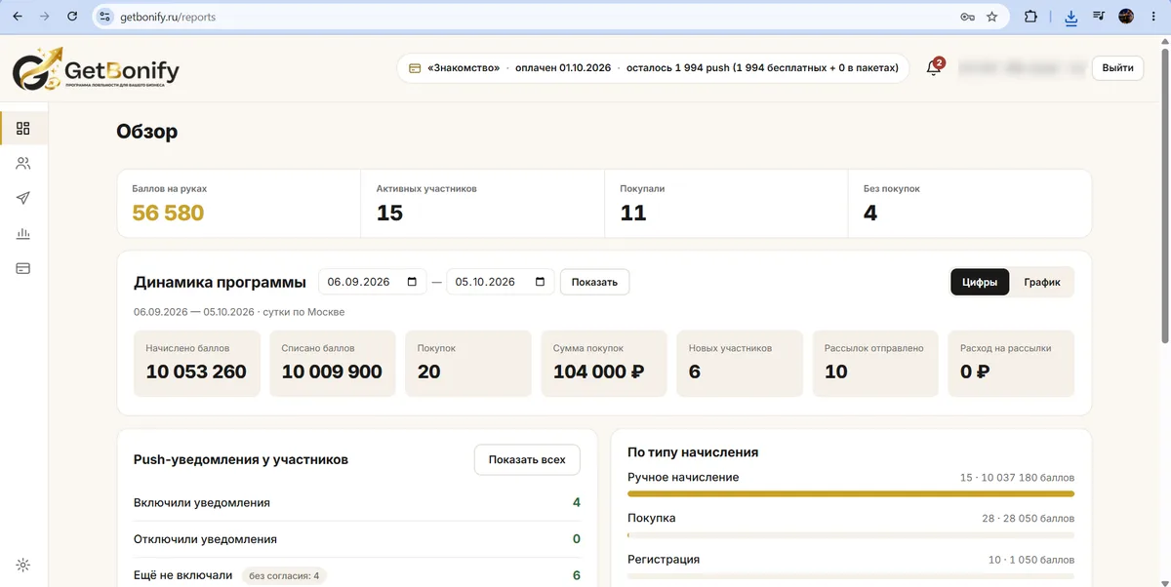Click the Показать button
Image resolution: width=1171 pixels, height=587 pixels.
click(x=594, y=282)
